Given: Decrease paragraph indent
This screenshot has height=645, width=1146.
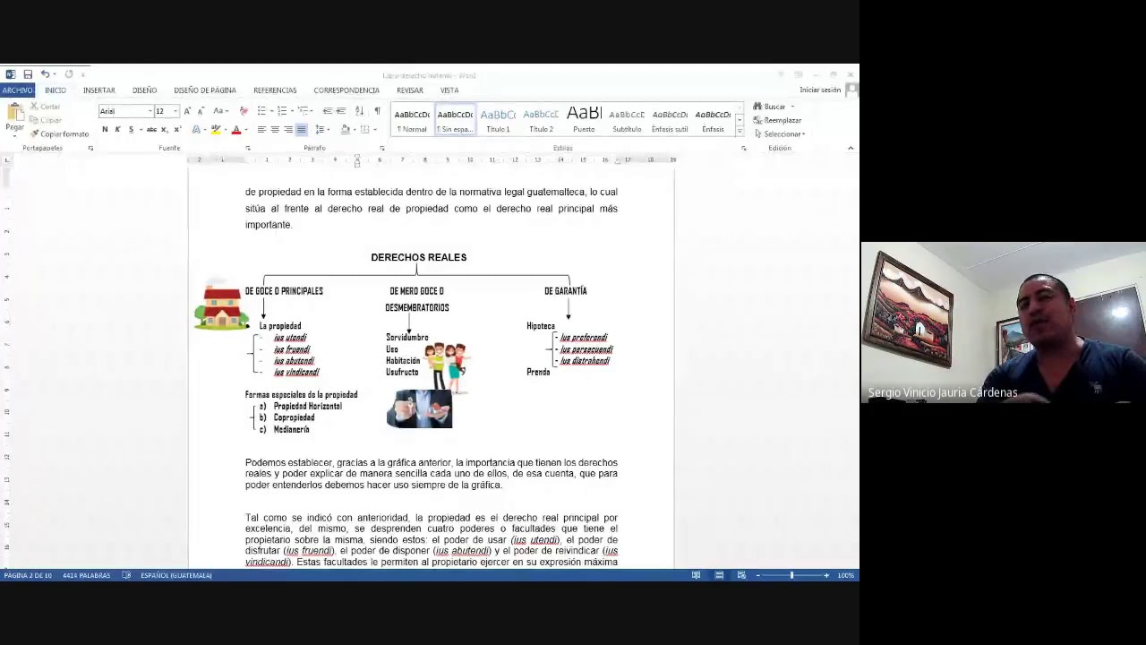Looking at the screenshot, I should pos(328,111).
